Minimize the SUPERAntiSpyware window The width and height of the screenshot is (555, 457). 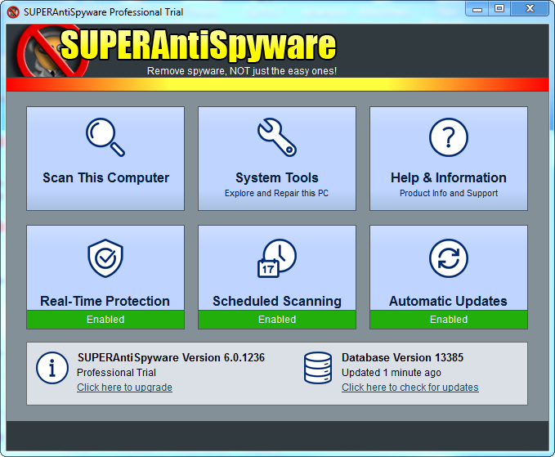(477, 9)
